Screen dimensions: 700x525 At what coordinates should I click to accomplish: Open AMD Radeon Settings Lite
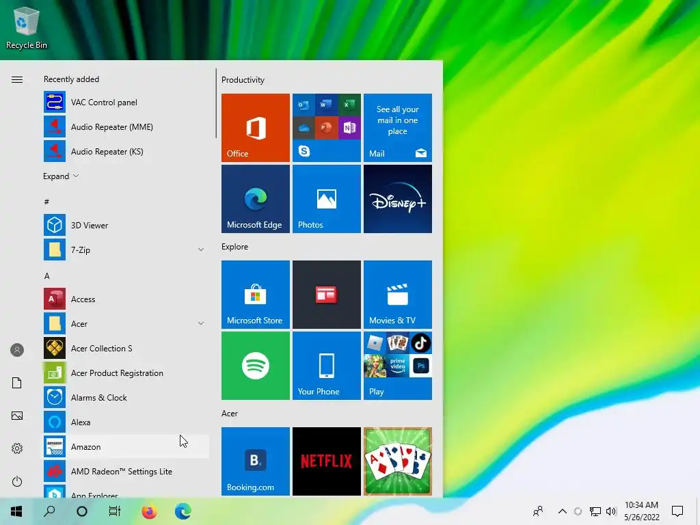tap(126, 471)
